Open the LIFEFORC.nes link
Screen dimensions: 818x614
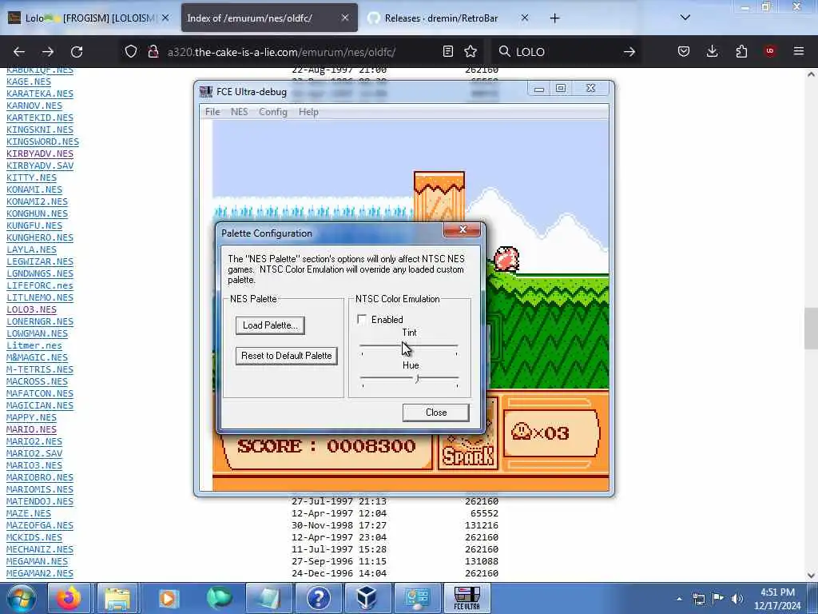pyautogui.click(x=40, y=285)
